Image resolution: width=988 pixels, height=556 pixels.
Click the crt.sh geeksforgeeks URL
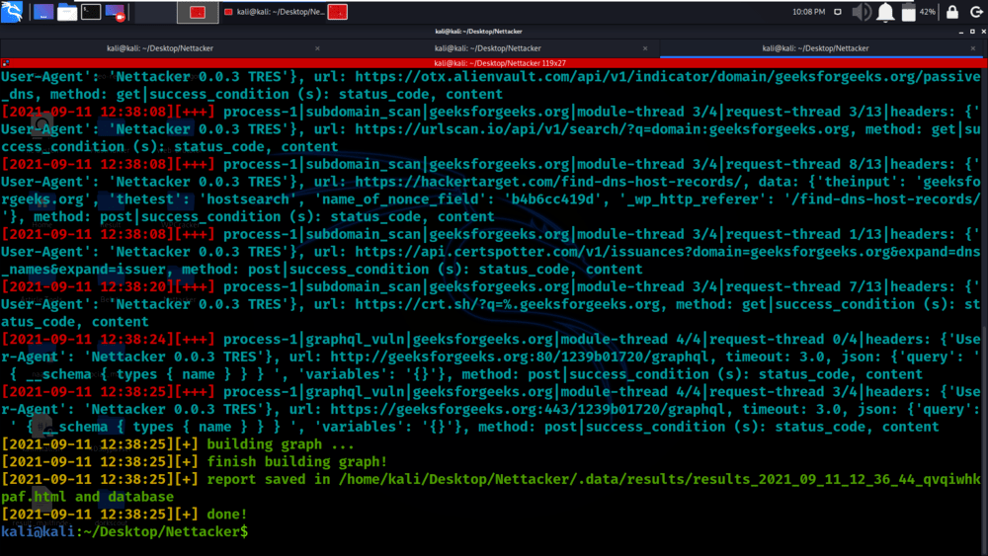(x=507, y=305)
